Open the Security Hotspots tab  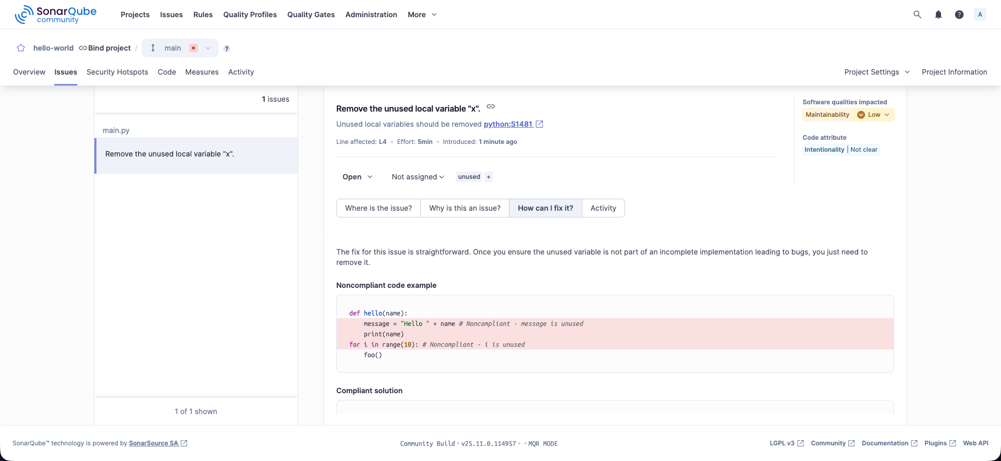pyautogui.click(x=117, y=72)
